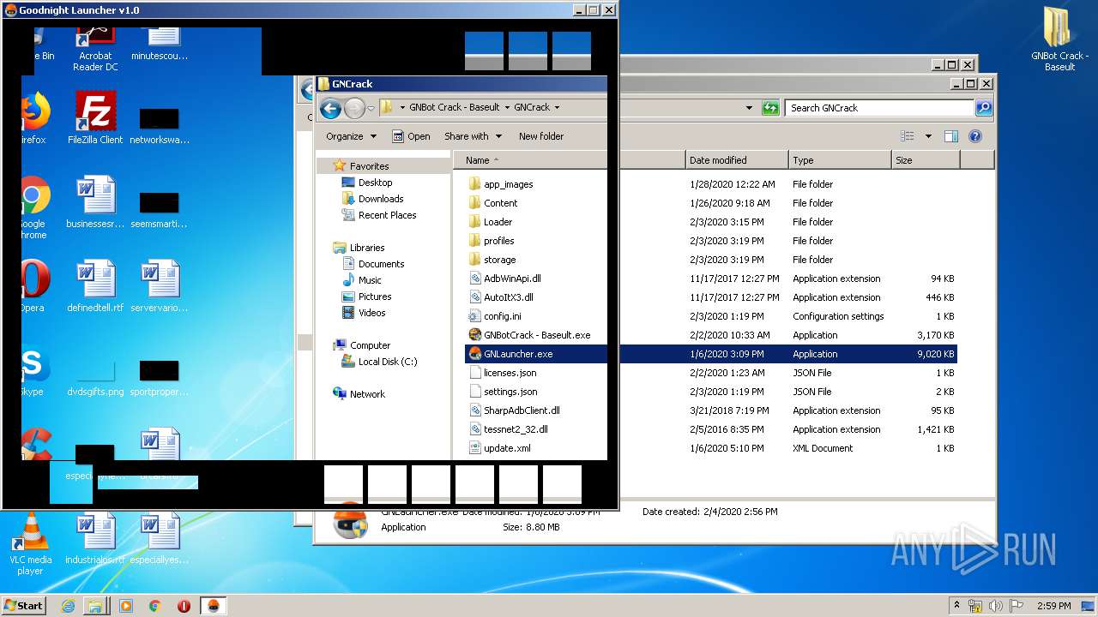
Task: Sort by the Size column header
Action: (x=926, y=160)
